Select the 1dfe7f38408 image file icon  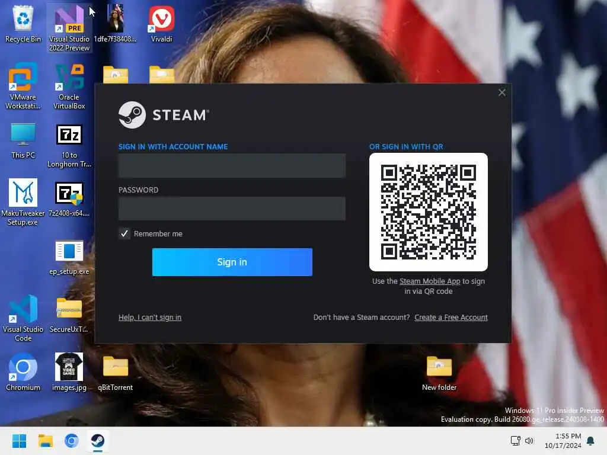point(116,24)
